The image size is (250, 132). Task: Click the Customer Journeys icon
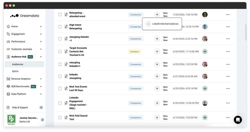8,49
